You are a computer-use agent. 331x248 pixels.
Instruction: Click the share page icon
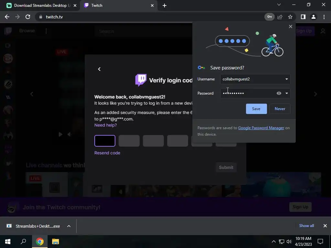(280, 17)
